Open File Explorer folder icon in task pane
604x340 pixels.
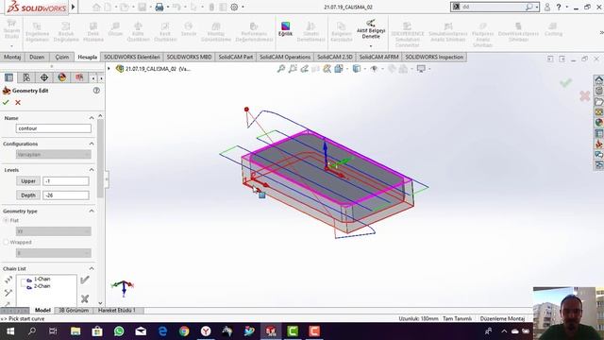coord(598,102)
